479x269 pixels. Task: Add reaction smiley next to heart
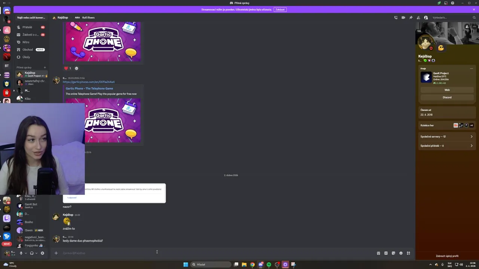pos(76,68)
